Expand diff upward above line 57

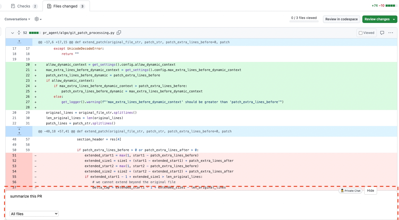[x=19, y=133]
